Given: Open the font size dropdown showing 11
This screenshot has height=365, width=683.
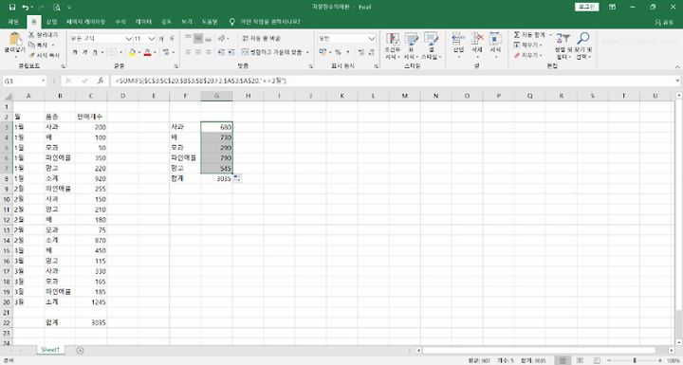Looking at the screenshot, I should (152, 39).
